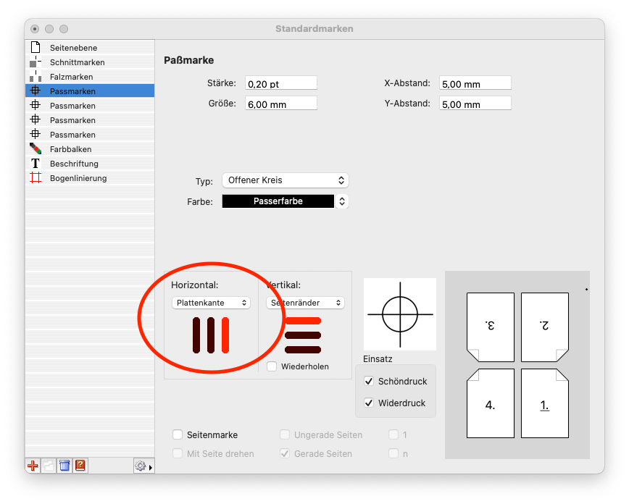The width and height of the screenshot is (629, 504).
Task: Click the black Passerfarbe color swatch
Action: pos(278,201)
